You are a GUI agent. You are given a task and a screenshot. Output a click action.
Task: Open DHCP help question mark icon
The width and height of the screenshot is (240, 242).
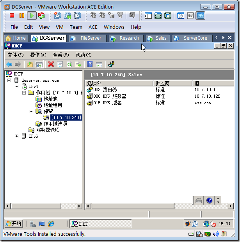90,64
